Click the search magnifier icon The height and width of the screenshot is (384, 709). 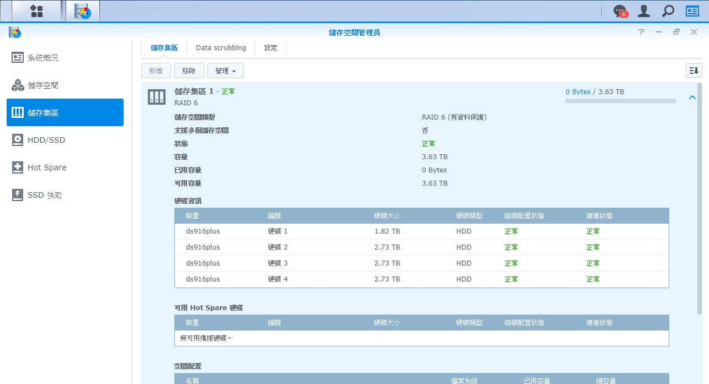click(x=668, y=11)
